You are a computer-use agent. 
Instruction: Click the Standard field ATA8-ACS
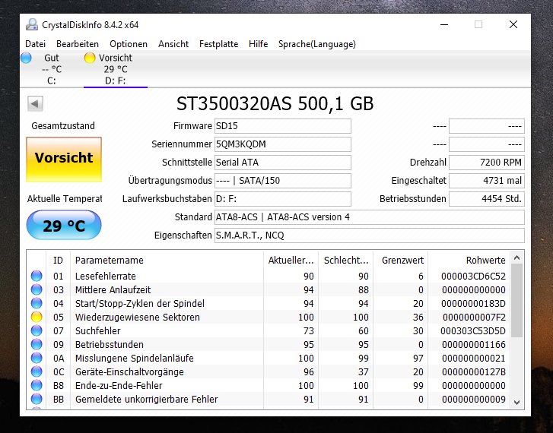370,217
